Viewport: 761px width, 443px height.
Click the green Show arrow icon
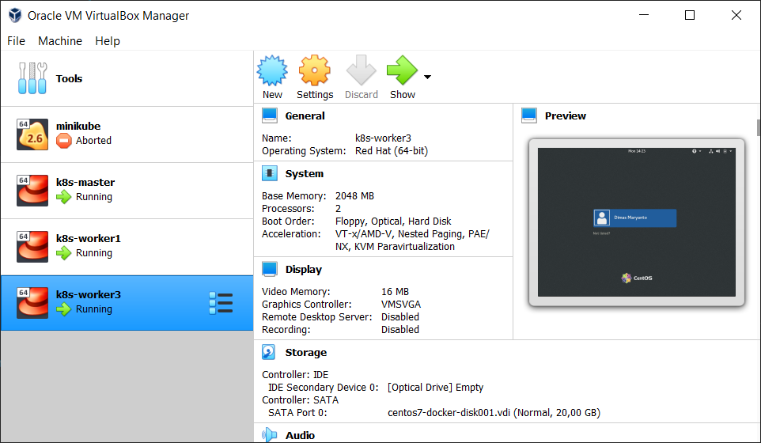click(x=402, y=70)
